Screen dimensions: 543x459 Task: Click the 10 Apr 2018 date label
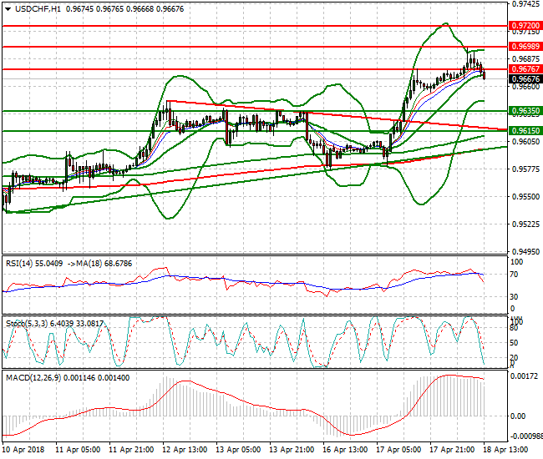(23, 450)
